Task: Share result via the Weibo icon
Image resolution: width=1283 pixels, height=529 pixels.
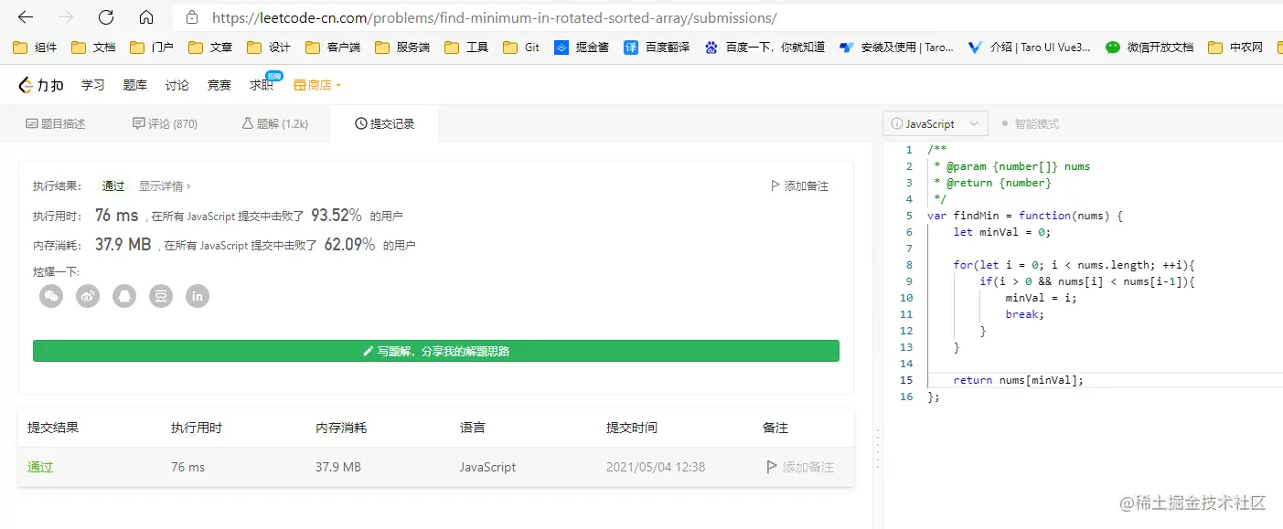Action: tap(87, 296)
